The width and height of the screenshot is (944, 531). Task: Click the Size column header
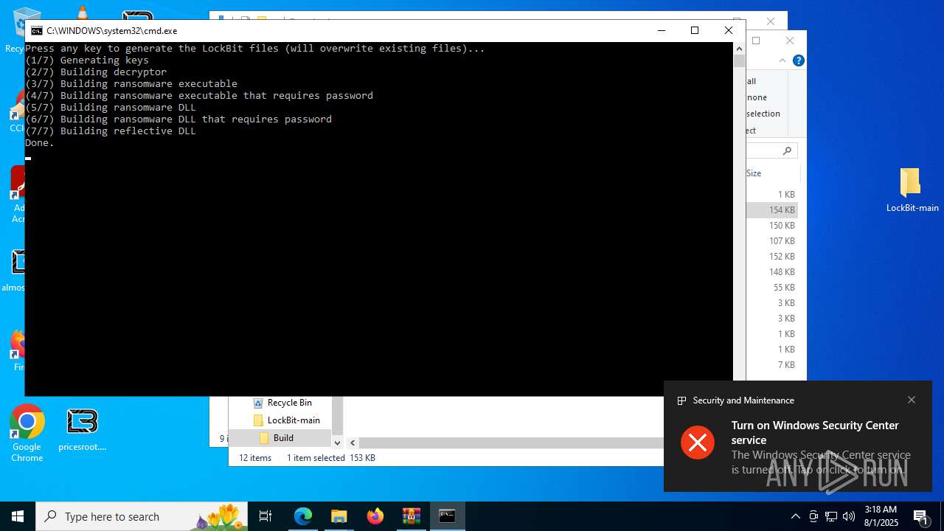click(754, 173)
